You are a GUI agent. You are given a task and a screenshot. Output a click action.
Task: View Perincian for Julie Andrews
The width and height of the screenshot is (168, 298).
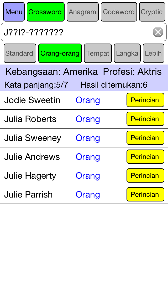pyautogui.click(x=145, y=157)
